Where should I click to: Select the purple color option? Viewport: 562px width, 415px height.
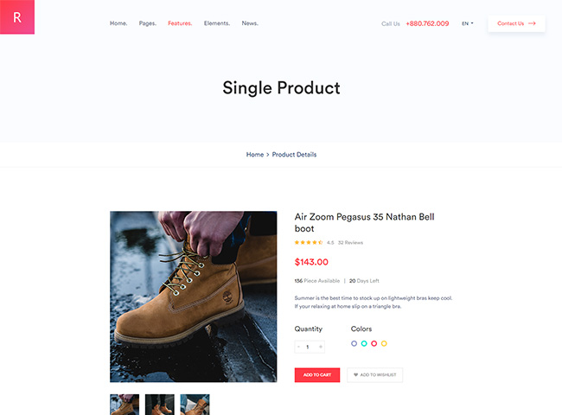tap(354, 343)
